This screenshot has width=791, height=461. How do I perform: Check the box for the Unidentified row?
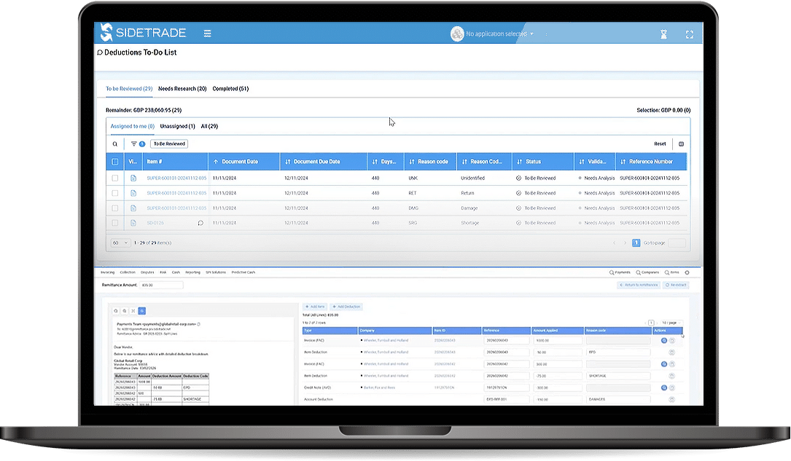(115, 178)
